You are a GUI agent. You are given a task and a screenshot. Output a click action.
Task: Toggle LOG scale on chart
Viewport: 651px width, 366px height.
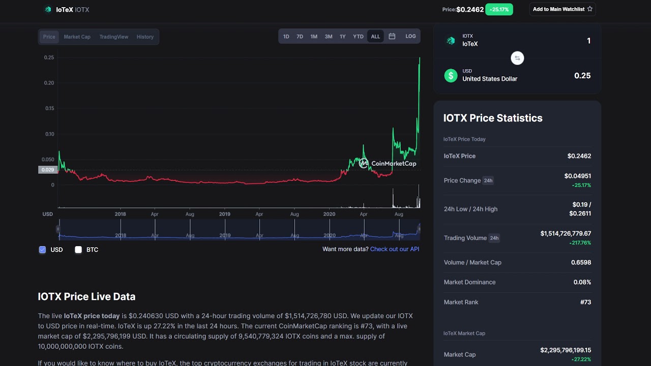coord(410,37)
